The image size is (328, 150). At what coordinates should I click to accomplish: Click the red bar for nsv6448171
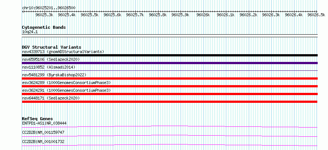(x=170, y=102)
